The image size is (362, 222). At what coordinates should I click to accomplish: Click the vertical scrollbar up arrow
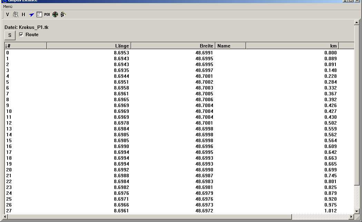point(357,23)
